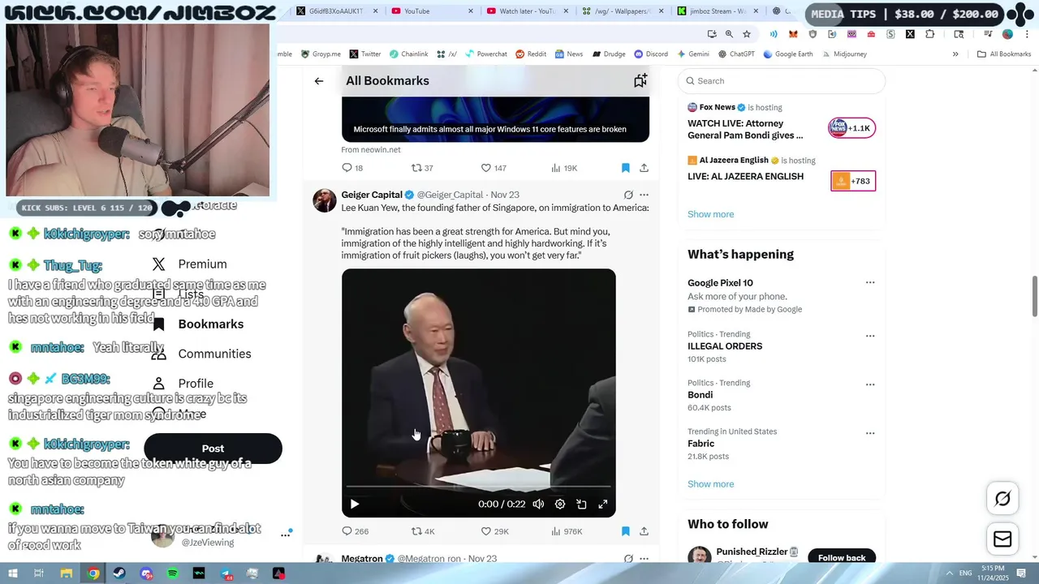Open video settings gear icon
This screenshot has width=1039, height=584.
pyautogui.click(x=560, y=504)
